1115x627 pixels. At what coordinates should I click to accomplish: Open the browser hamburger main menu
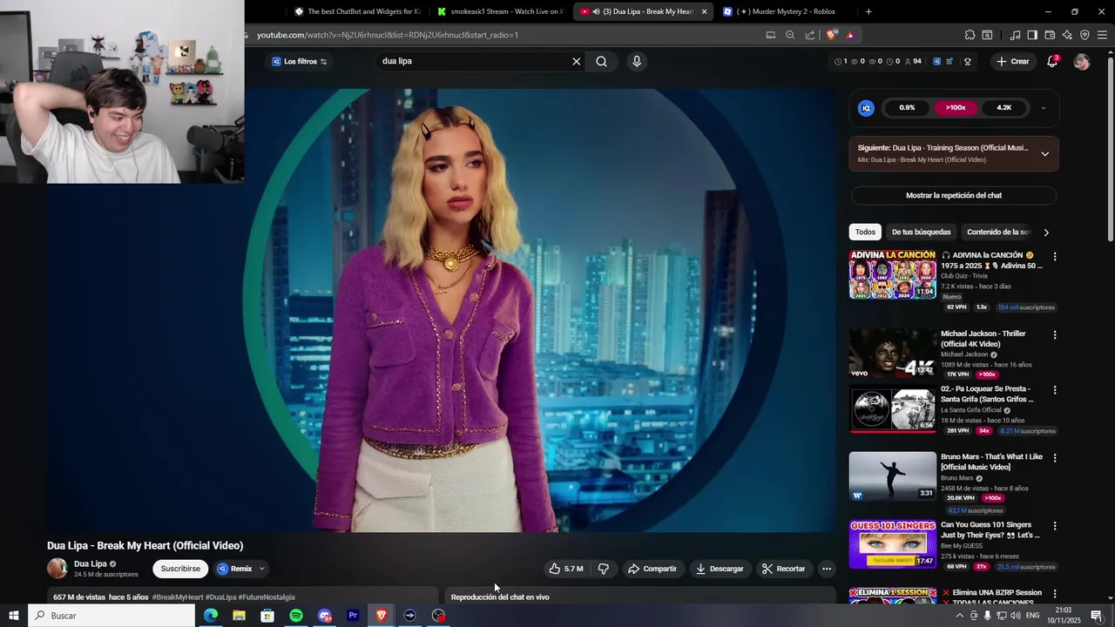click(1102, 35)
